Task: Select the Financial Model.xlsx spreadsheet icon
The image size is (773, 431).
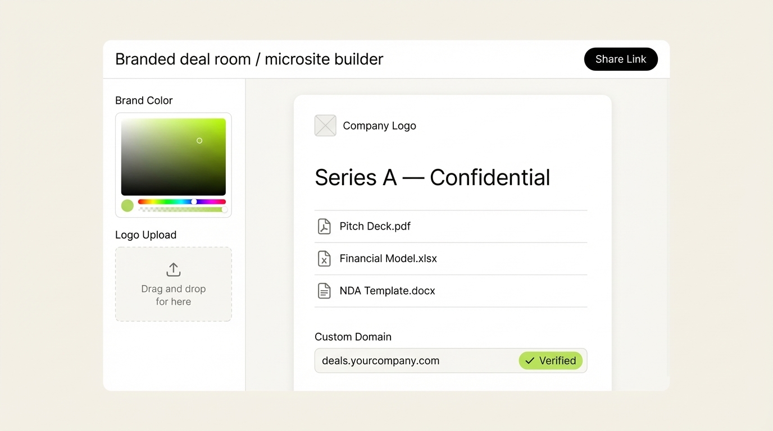Action: point(324,259)
